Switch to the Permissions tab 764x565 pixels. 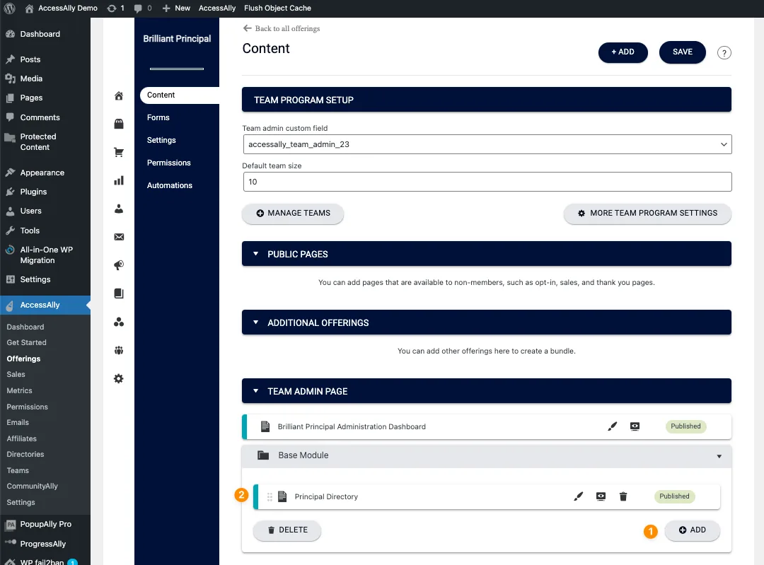coord(168,163)
